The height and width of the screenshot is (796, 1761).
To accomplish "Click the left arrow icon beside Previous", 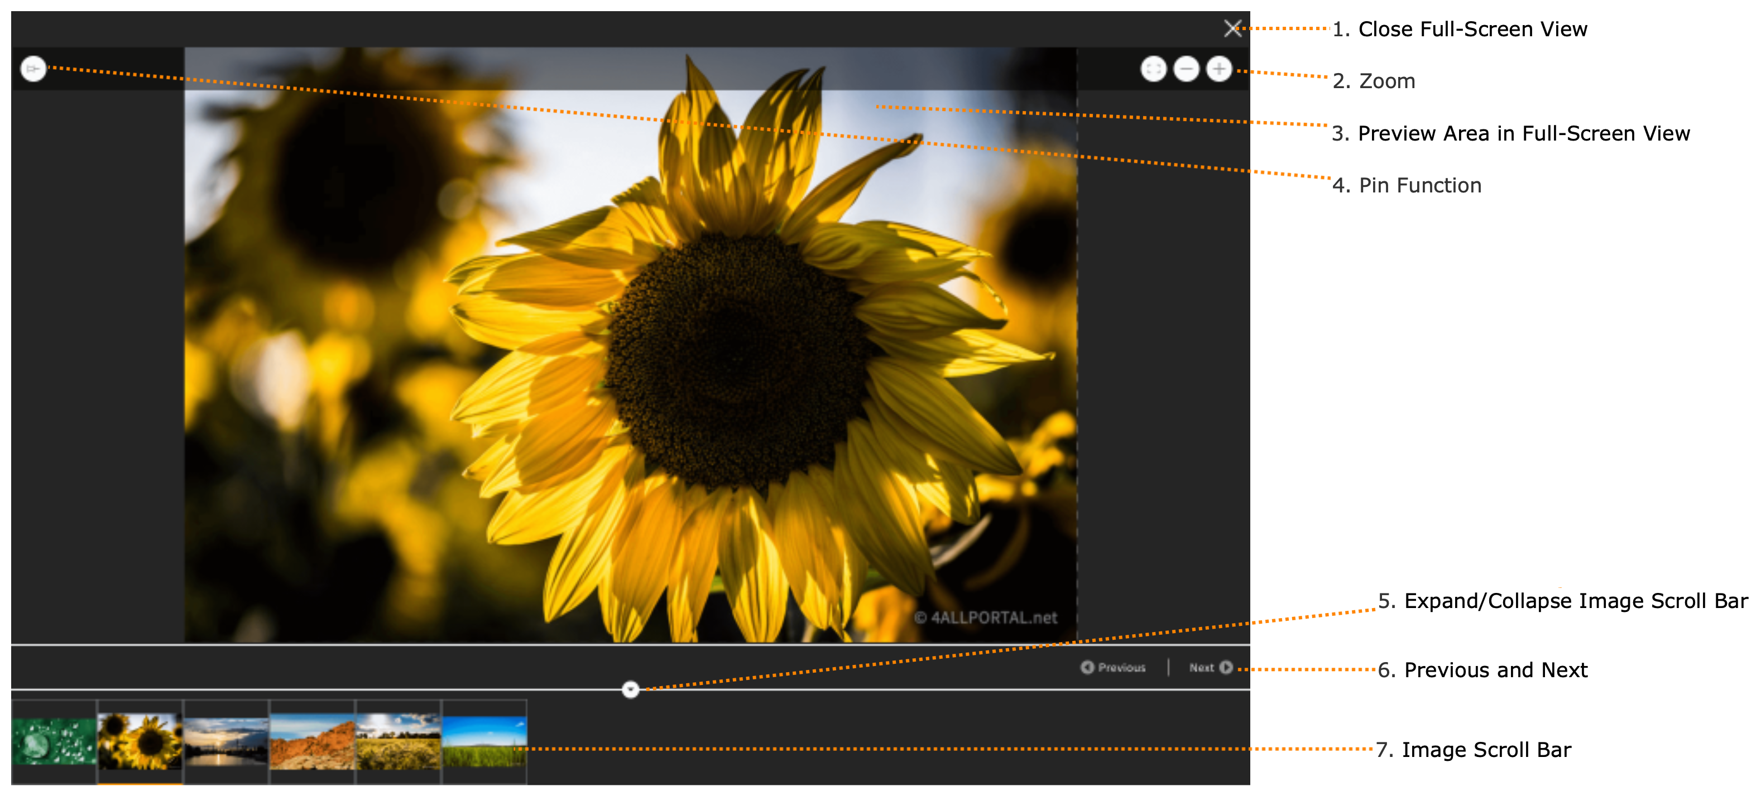I will tap(1087, 667).
